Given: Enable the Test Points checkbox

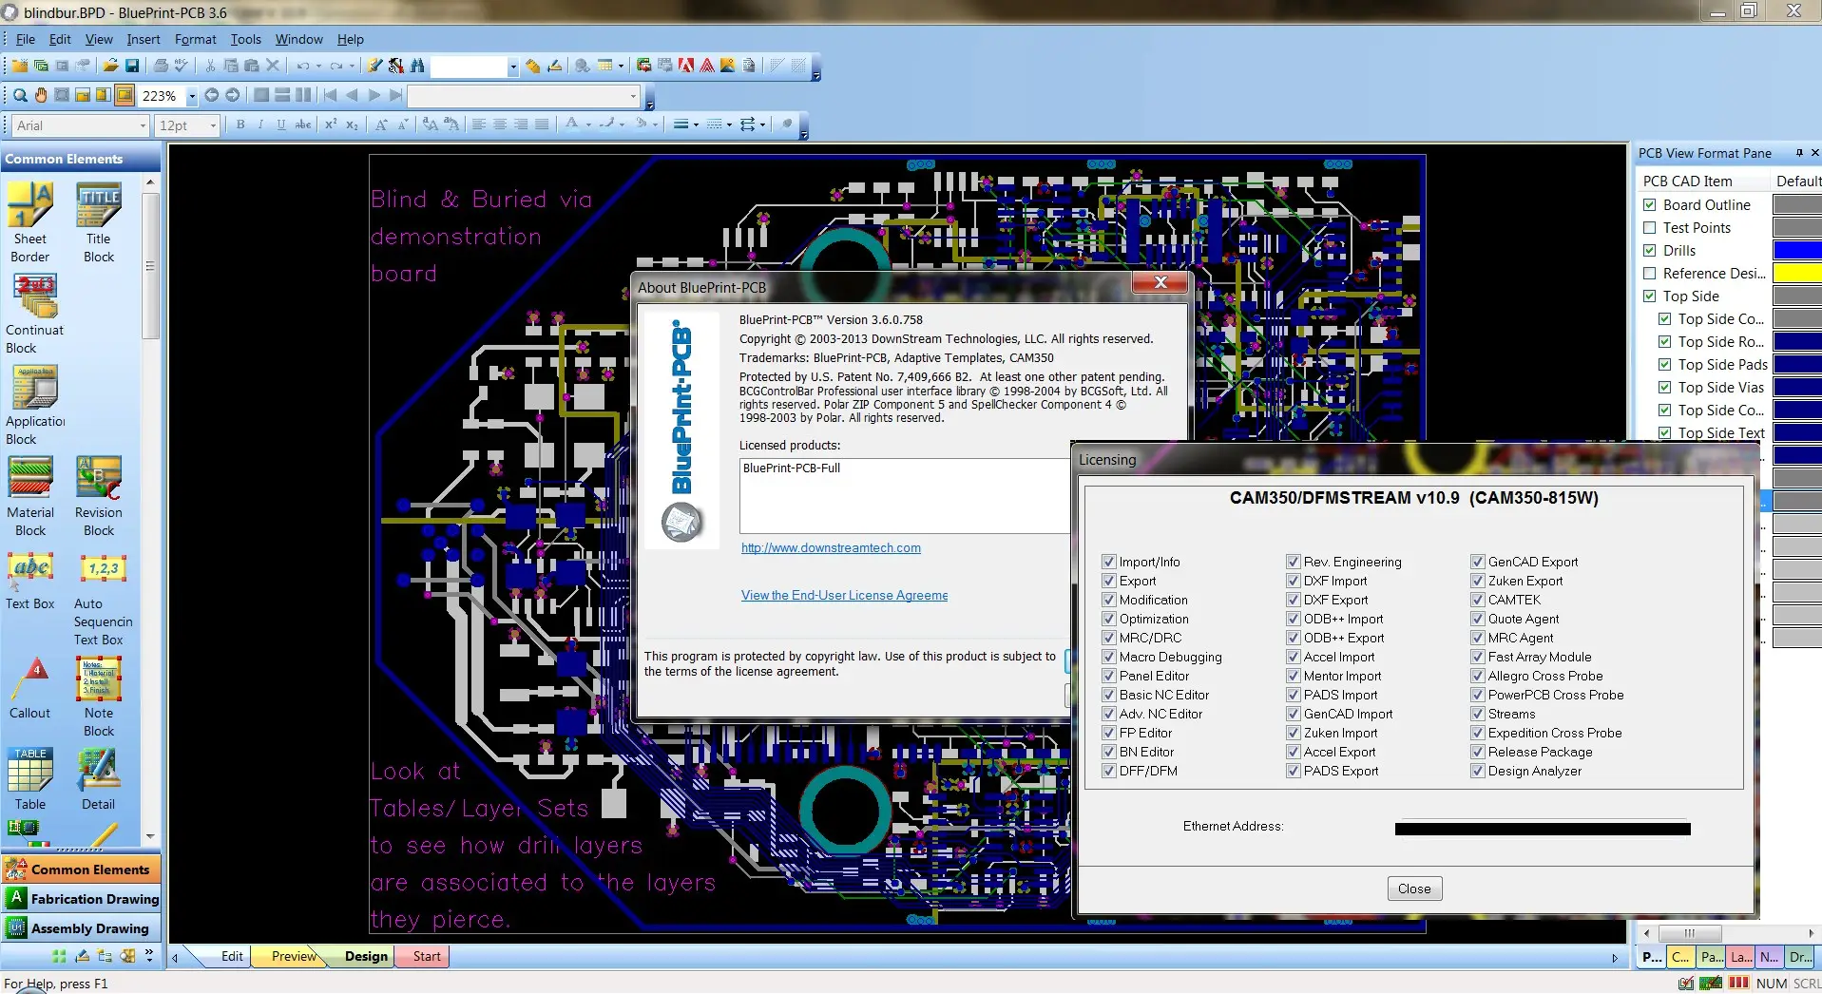Looking at the screenshot, I should pyautogui.click(x=1650, y=227).
